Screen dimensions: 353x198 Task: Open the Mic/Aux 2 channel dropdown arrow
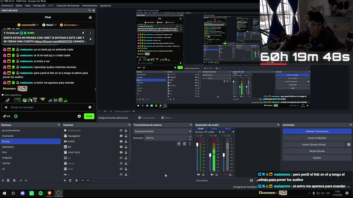206,132
